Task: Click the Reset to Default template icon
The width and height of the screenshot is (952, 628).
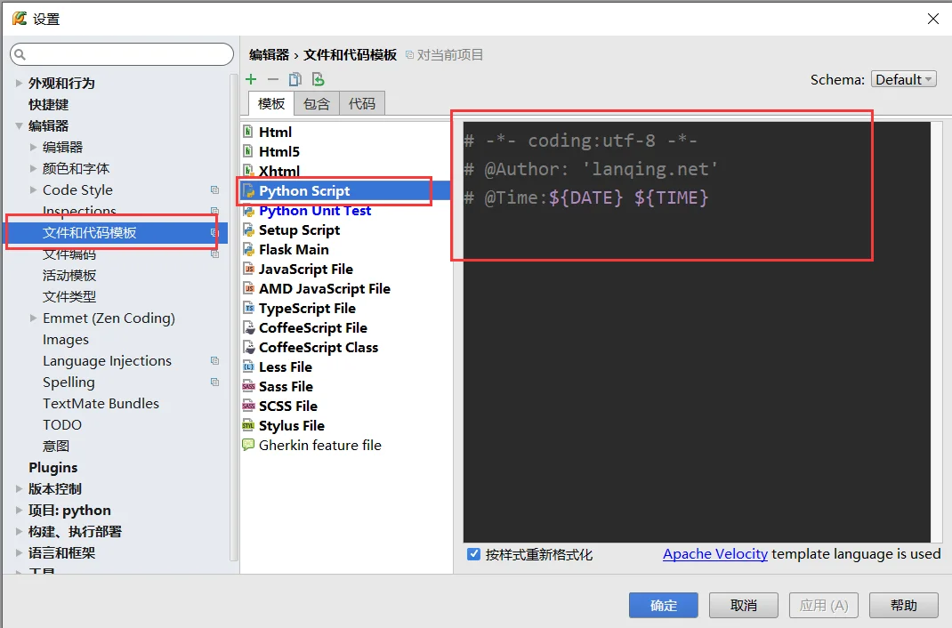Action: [x=318, y=79]
